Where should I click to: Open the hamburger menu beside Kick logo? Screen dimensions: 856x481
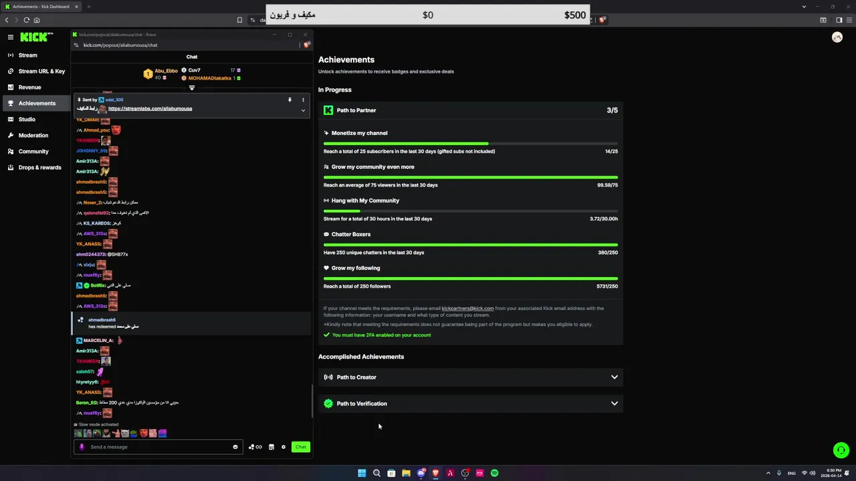point(11,37)
